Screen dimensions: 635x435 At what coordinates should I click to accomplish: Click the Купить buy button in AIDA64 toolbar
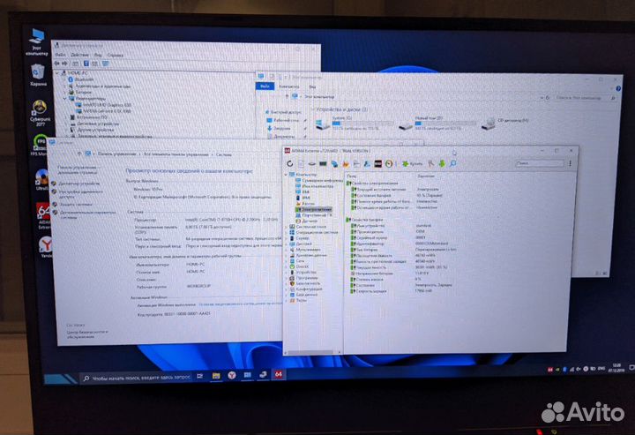[x=412, y=163]
